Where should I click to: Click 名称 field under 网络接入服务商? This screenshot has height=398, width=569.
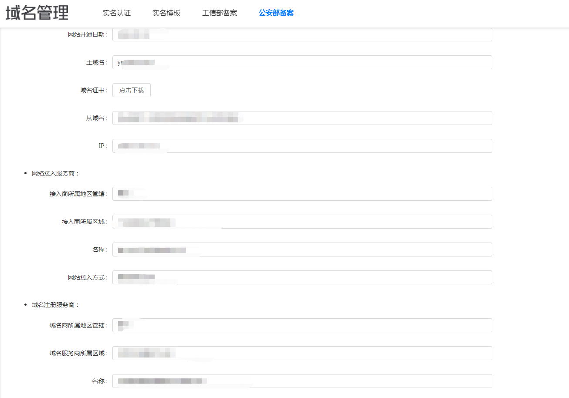(x=302, y=250)
